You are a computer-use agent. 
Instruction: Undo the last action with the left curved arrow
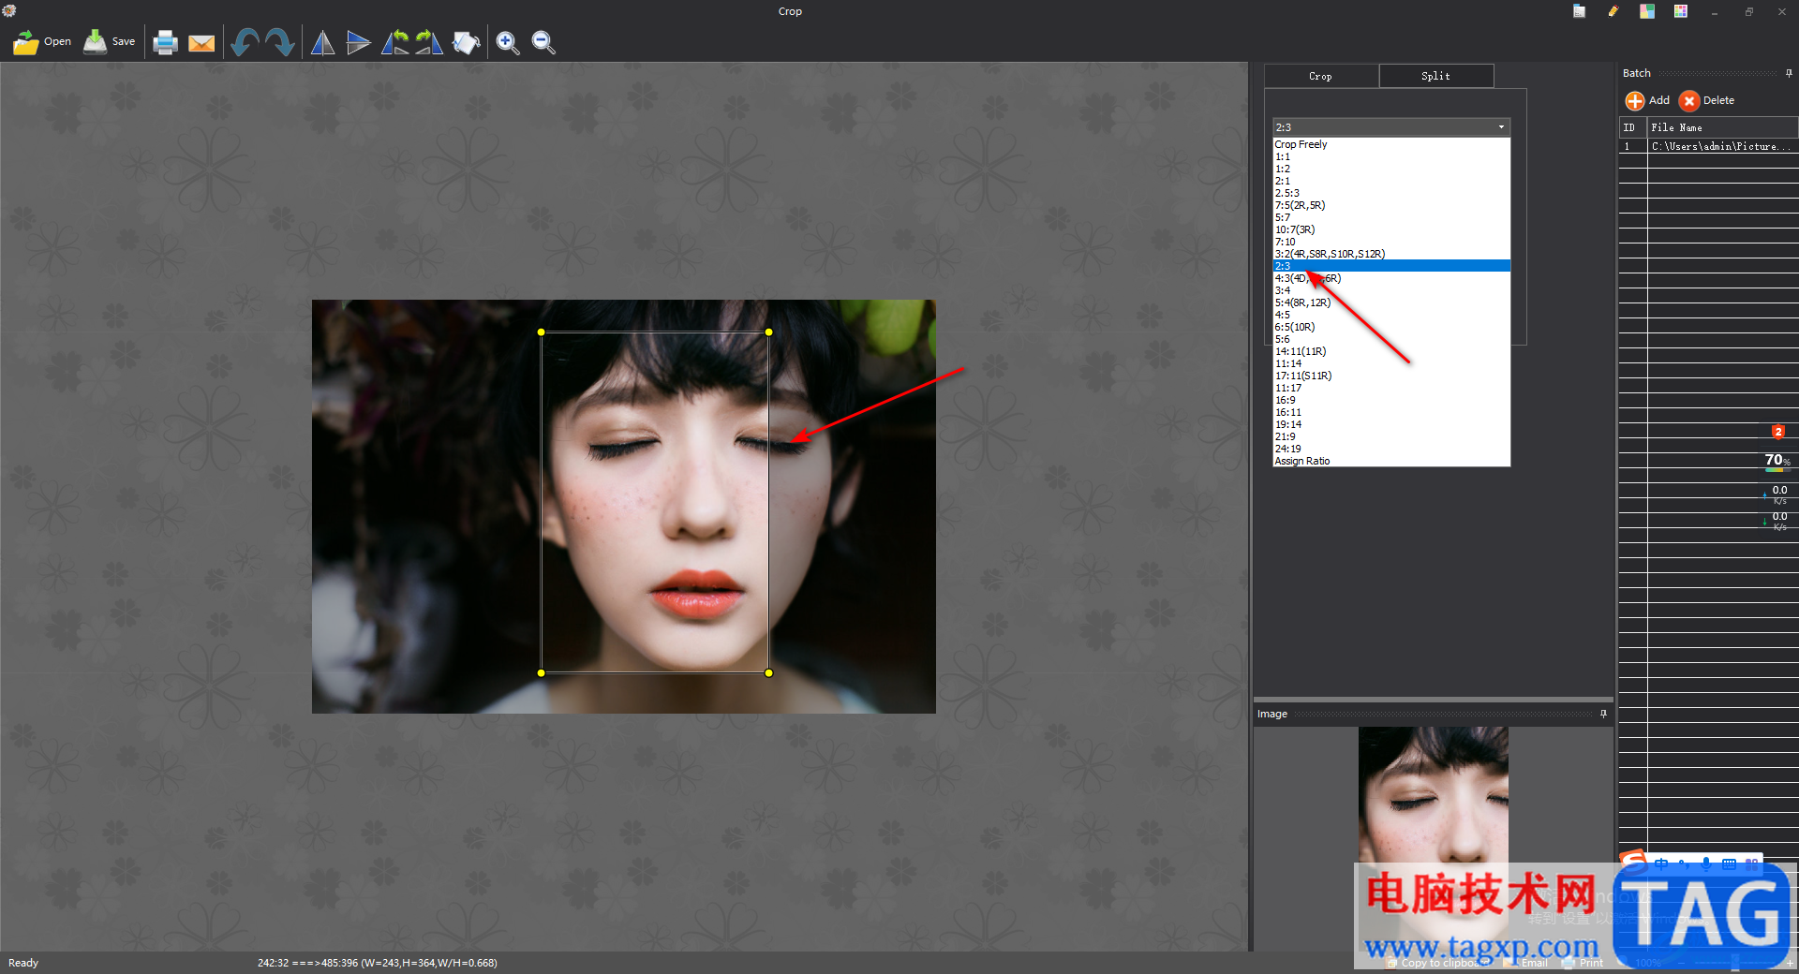pos(245,42)
